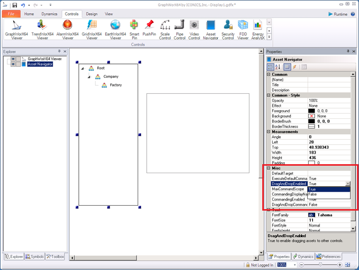Pick the Pipe Control tool
This screenshot has height=270, width=359.
(x=179, y=29)
